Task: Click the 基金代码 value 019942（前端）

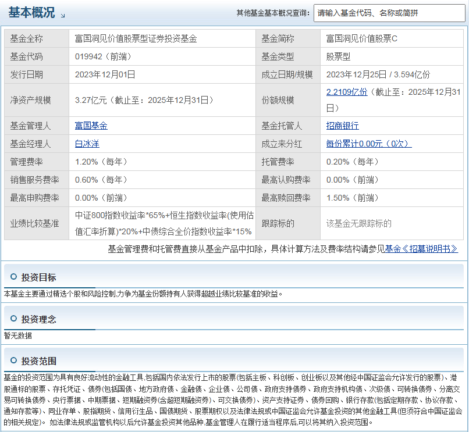Action: [103, 56]
